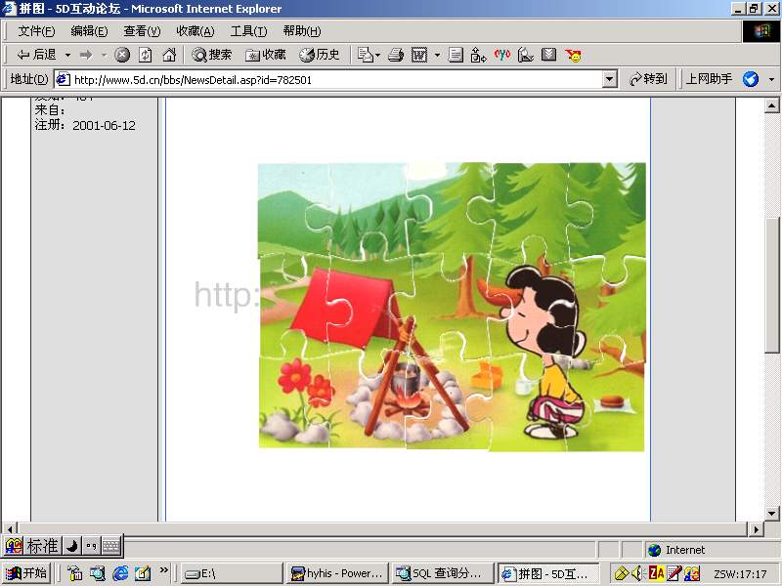Viewport: 782px width, 586px height.
Task: Click the 标准 IME mode button
Action: pos(42,546)
